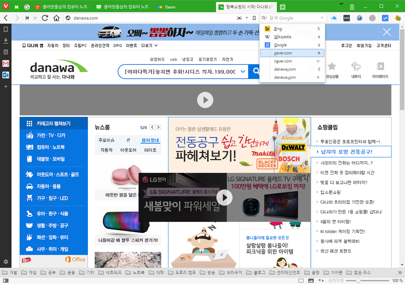
Task: Open the Gmail web panel
Action: [6, 64]
